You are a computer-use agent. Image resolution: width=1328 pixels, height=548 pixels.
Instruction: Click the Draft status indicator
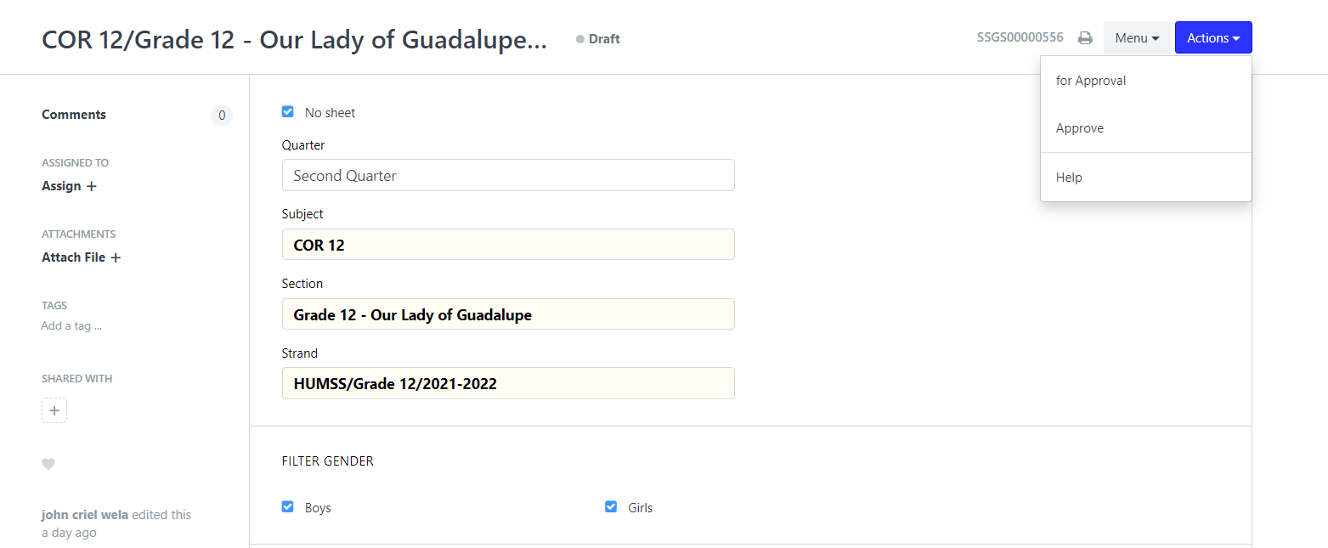pyautogui.click(x=598, y=39)
